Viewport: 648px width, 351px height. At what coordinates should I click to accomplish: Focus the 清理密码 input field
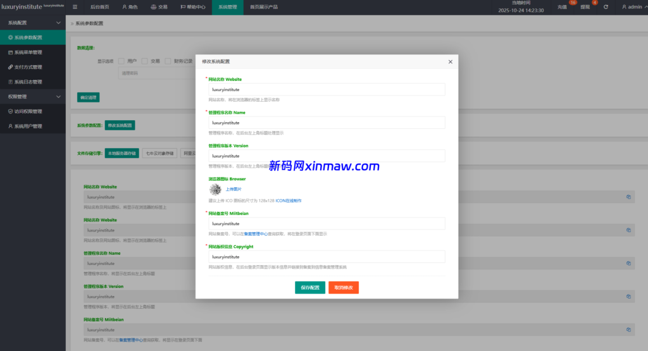coord(157,73)
